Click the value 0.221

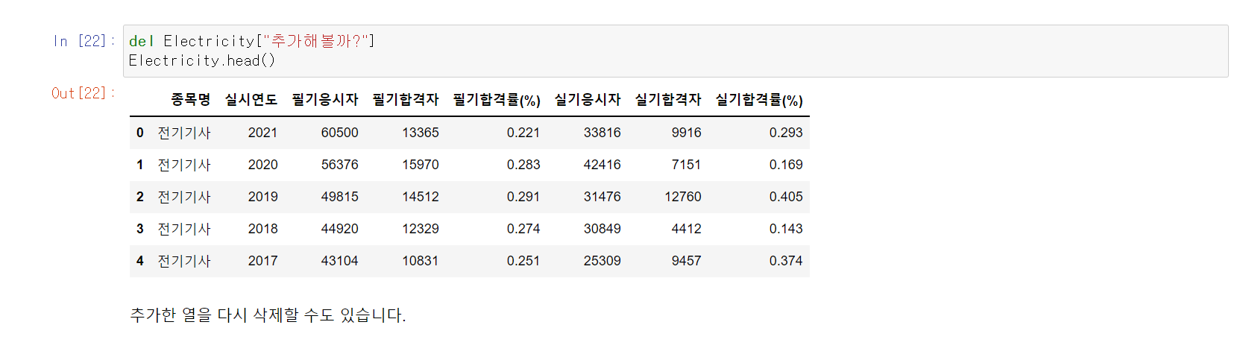[x=523, y=133]
